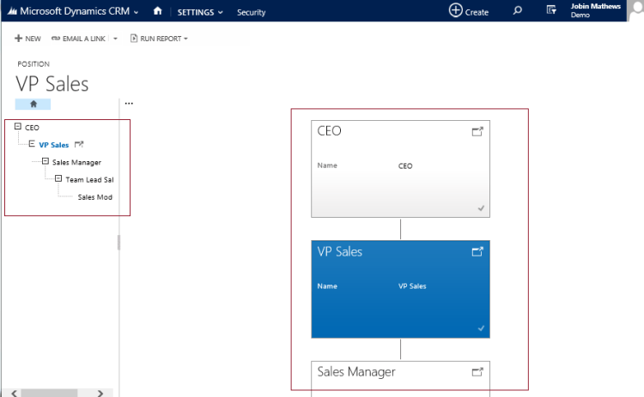The height and width of the screenshot is (397, 644).
Task: Collapse the Team Lead tree node
Action: coord(58,179)
